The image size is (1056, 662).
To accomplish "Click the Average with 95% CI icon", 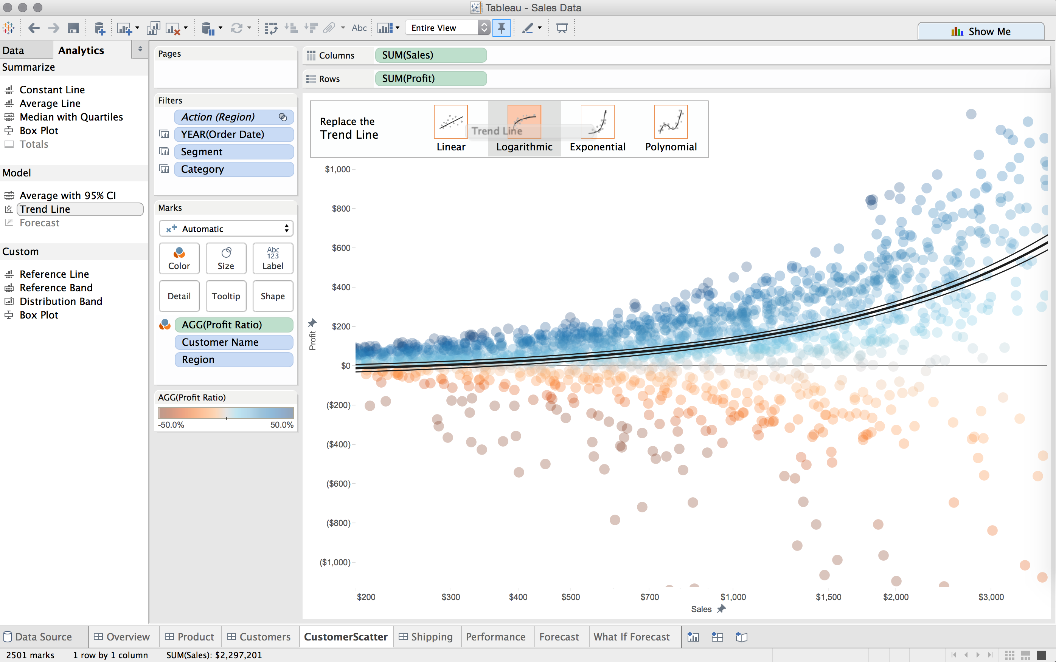I will click(x=9, y=195).
